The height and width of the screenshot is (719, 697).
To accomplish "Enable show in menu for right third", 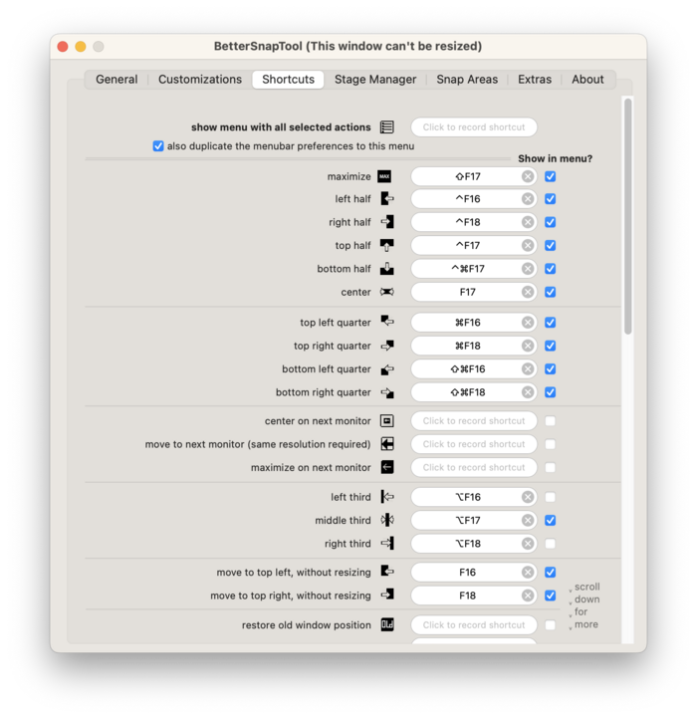I will tap(551, 544).
